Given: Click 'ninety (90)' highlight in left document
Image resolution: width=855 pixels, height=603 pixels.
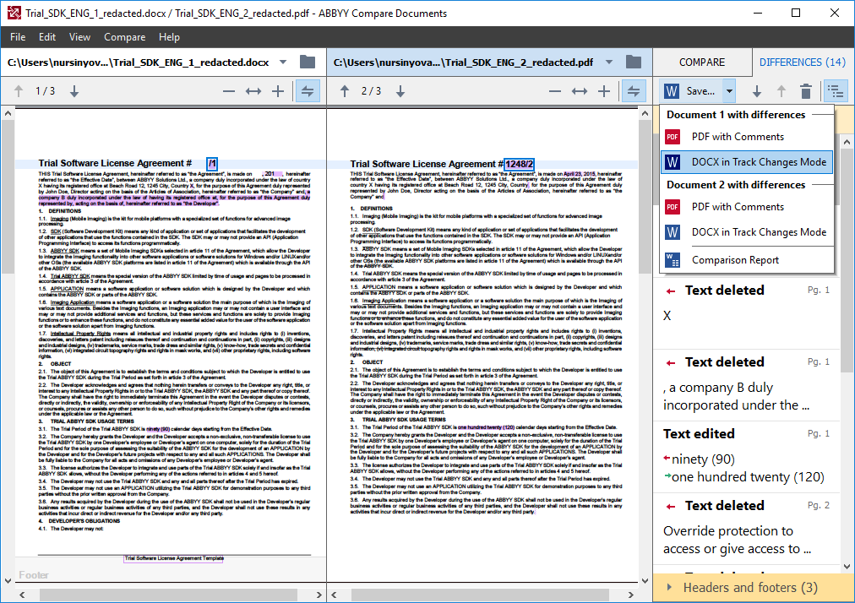Looking at the screenshot, I should tap(158, 429).
